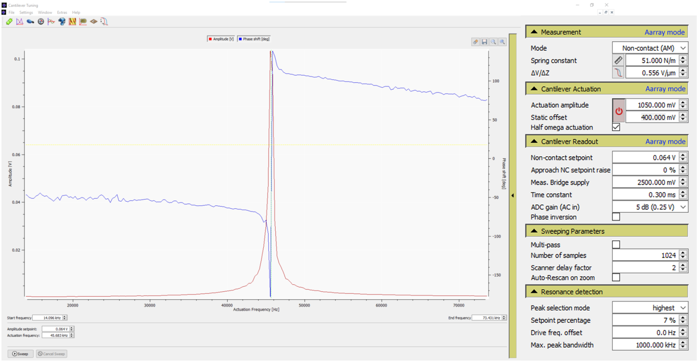698x362 pixels.
Task: Click the green cantilever toolbar icon
Action: [9, 22]
